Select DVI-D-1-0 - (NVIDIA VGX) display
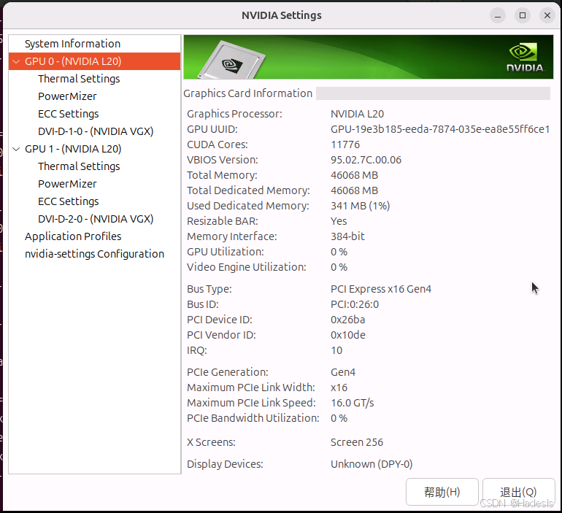Viewport: 562px width, 513px height. (x=96, y=131)
